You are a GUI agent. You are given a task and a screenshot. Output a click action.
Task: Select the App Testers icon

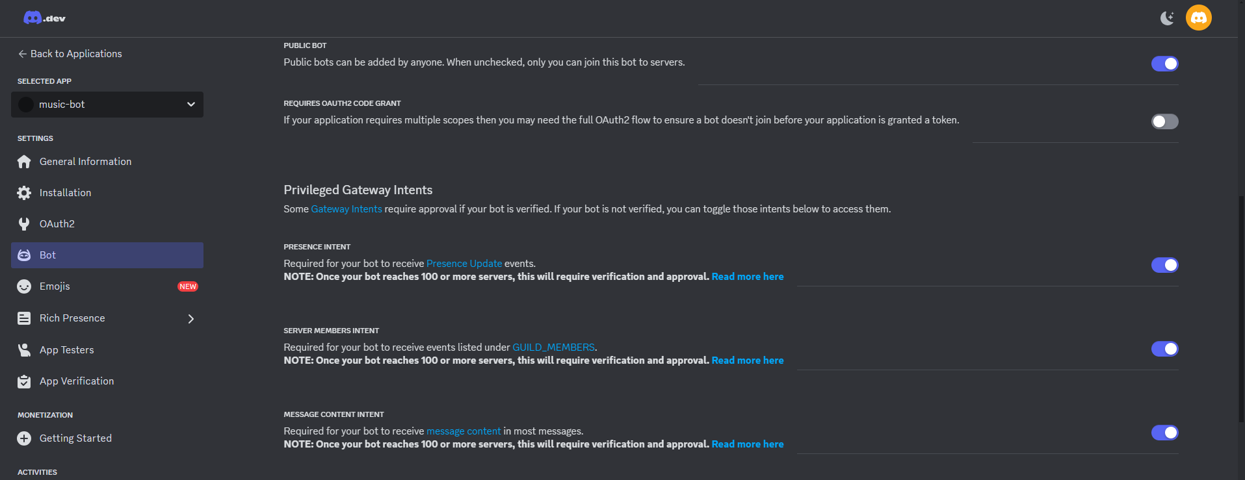24,349
